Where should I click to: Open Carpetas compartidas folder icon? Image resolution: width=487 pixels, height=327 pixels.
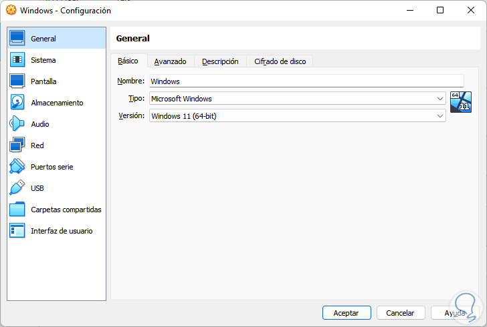click(17, 210)
